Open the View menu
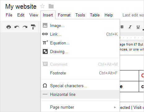The width and height of the screenshot is (144, 112). (34, 15)
